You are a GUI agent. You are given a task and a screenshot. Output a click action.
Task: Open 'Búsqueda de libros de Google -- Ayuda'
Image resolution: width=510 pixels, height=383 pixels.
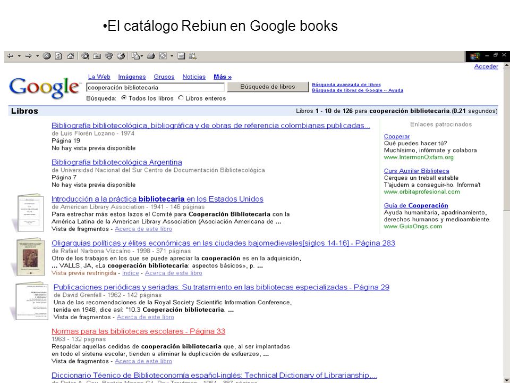(x=358, y=90)
